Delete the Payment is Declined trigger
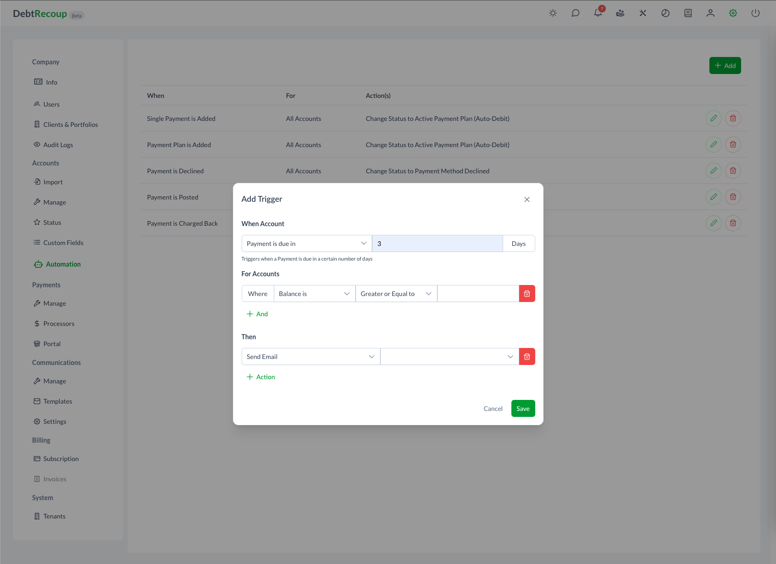776x564 pixels. click(x=733, y=171)
